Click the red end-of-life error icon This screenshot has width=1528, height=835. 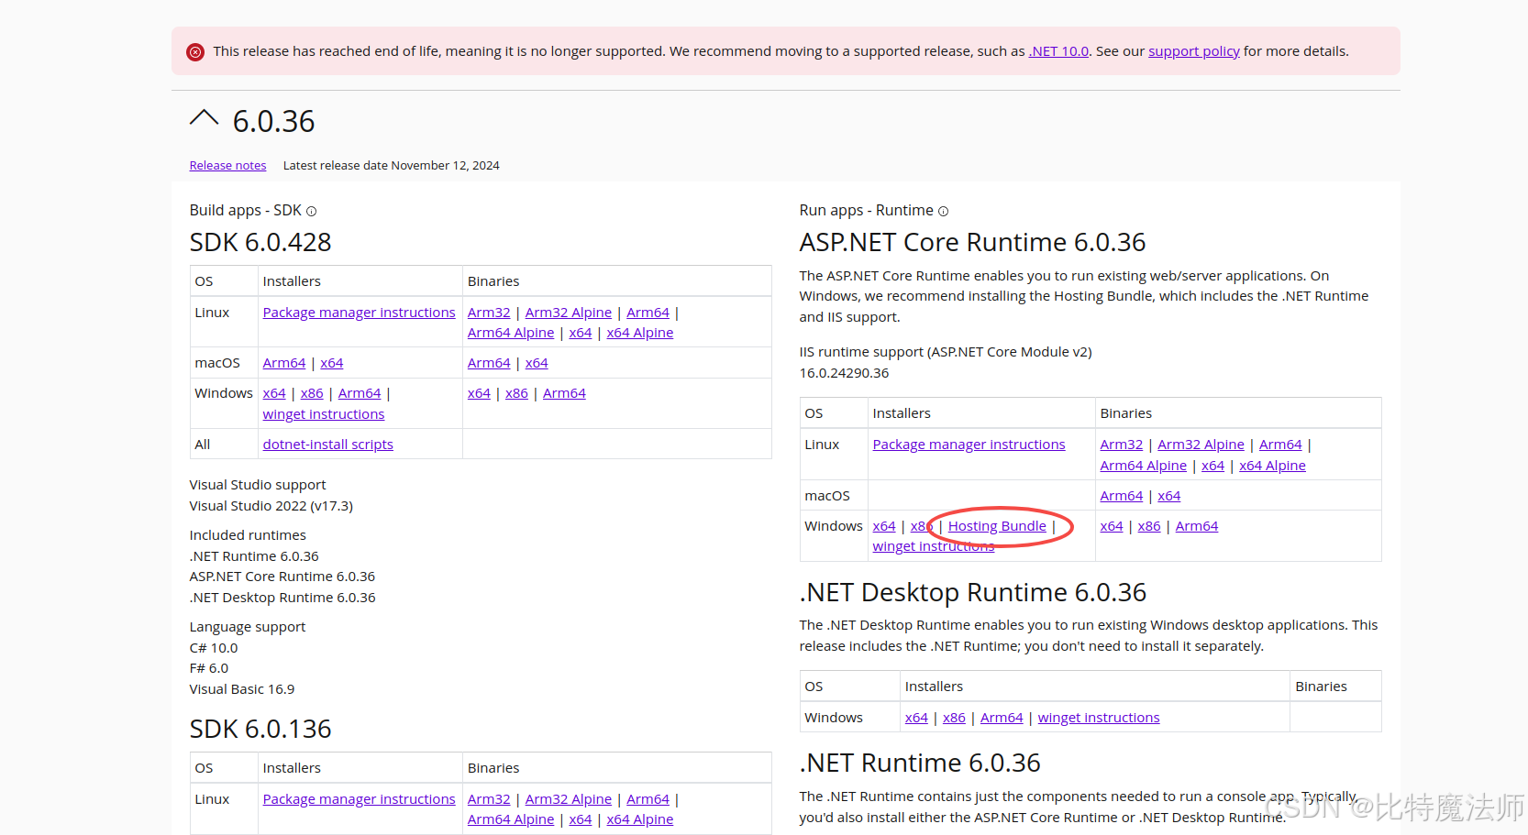195,52
